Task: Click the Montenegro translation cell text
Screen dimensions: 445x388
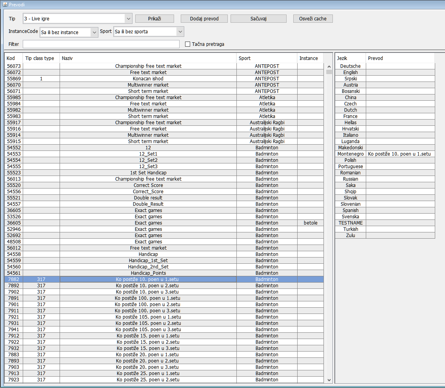Action: coord(399,154)
